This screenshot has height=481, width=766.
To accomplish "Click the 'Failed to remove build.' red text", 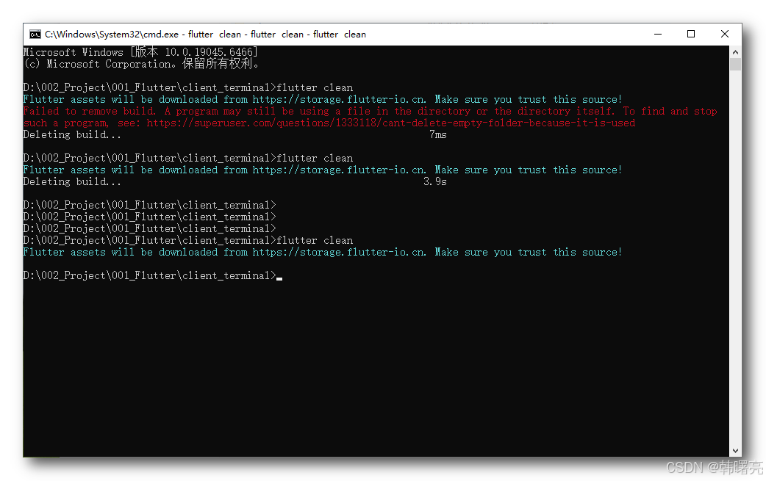I will pos(90,111).
